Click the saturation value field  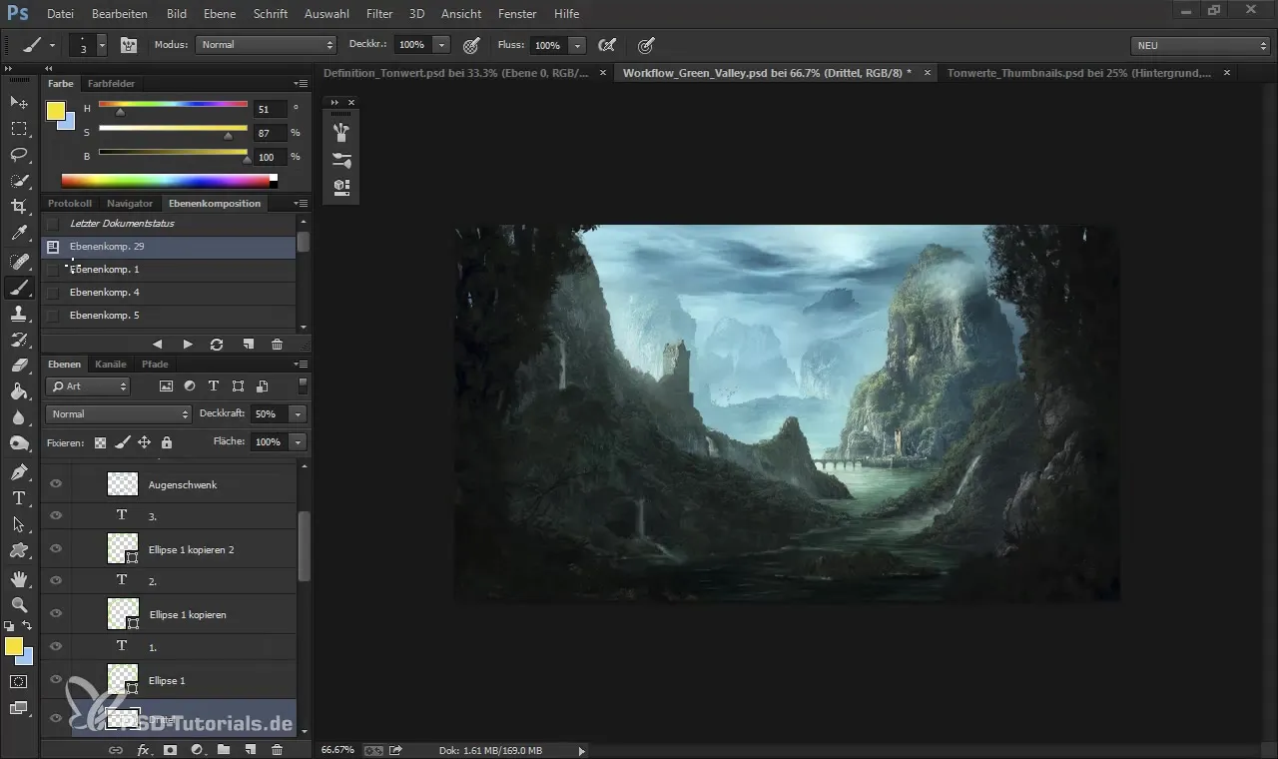(x=270, y=133)
